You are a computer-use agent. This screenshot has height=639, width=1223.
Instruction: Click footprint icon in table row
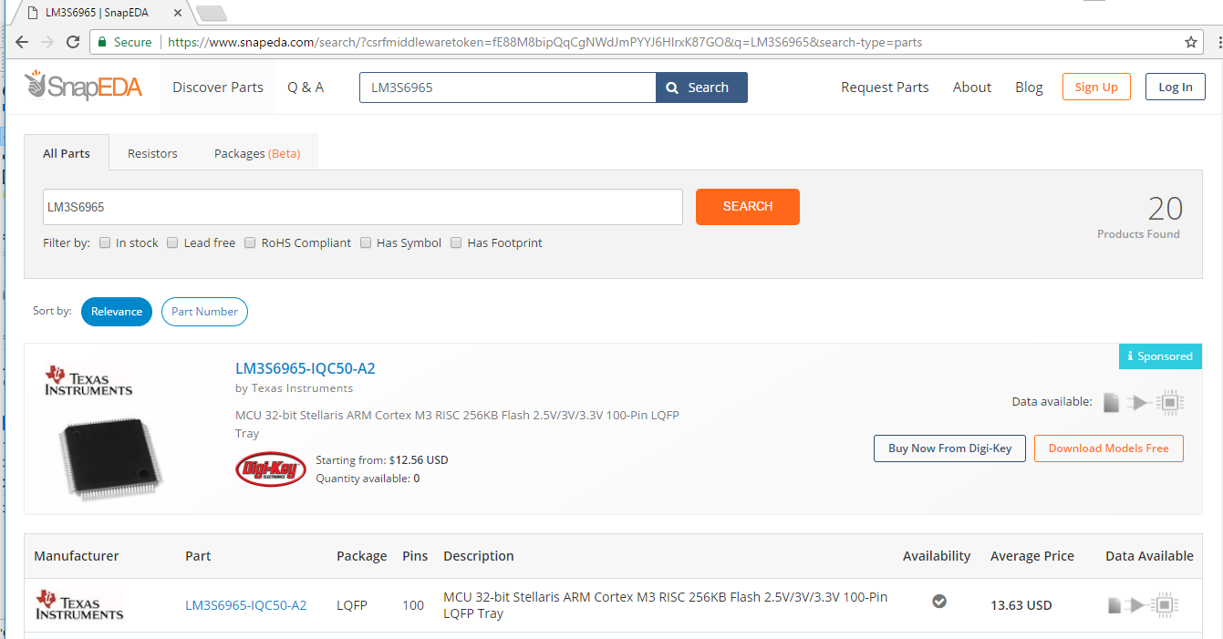point(1164,604)
